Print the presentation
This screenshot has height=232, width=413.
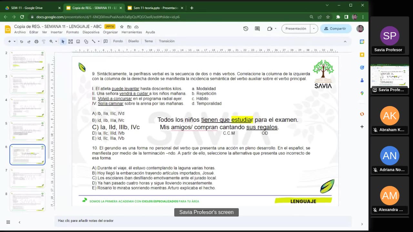tap(36, 41)
